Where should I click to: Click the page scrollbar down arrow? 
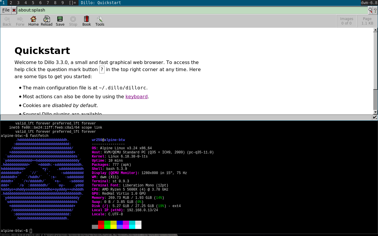pyautogui.click(x=375, y=112)
